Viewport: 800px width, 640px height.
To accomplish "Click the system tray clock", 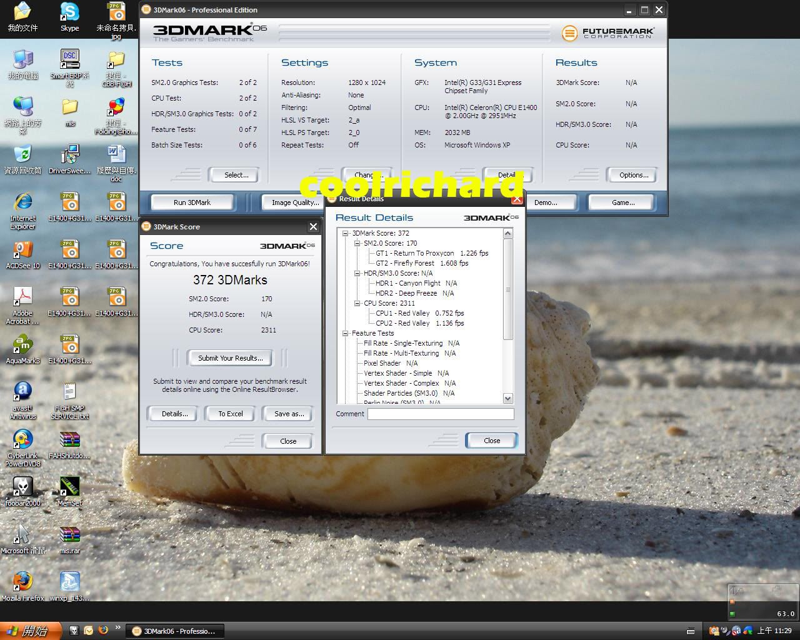I will coord(775,631).
